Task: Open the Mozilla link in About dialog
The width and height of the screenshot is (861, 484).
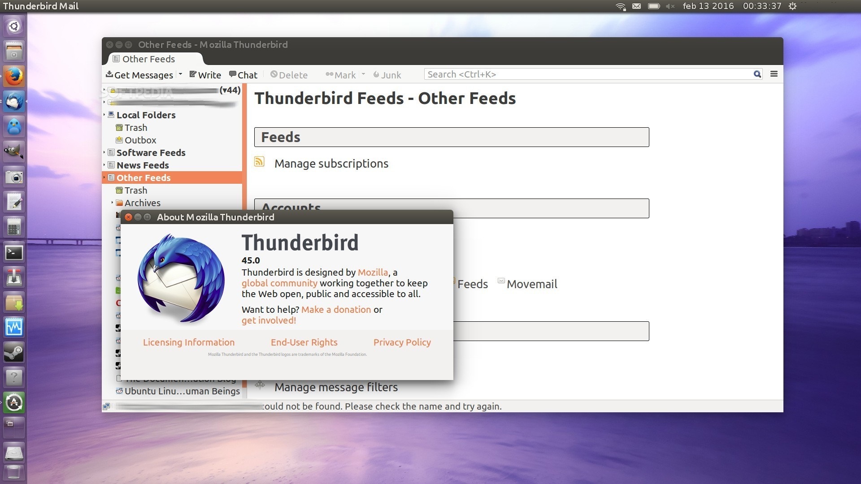Action: [x=373, y=272]
